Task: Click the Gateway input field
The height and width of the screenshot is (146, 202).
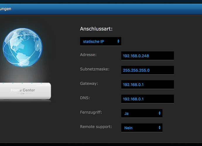Action: click(x=148, y=85)
